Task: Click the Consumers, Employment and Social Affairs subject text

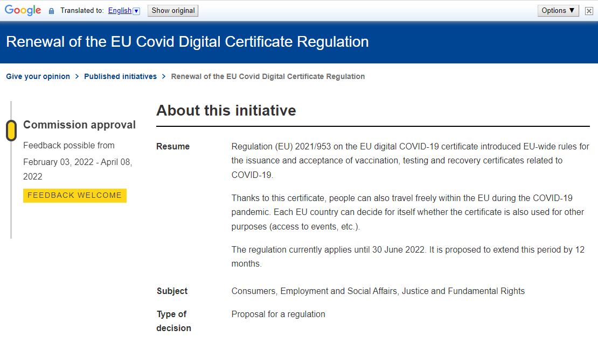Action: pos(378,291)
